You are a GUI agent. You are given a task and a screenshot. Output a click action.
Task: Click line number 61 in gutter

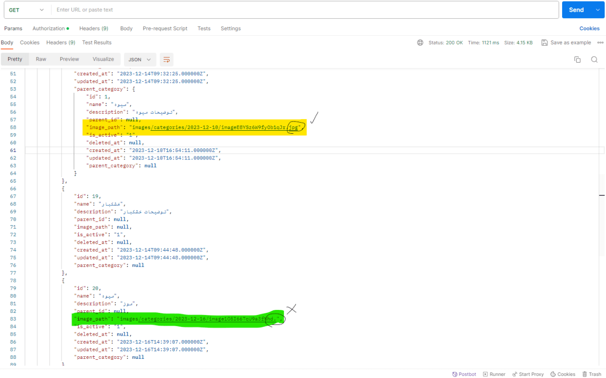[x=13, y=150]
